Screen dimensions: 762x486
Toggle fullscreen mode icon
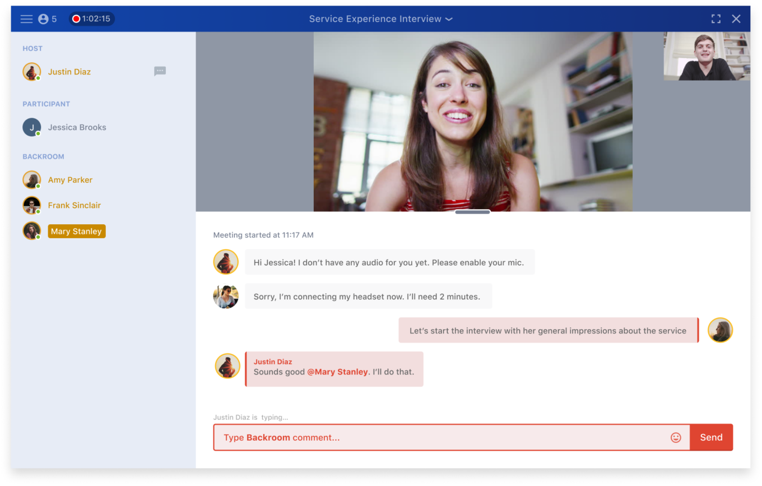coord(716,19)
